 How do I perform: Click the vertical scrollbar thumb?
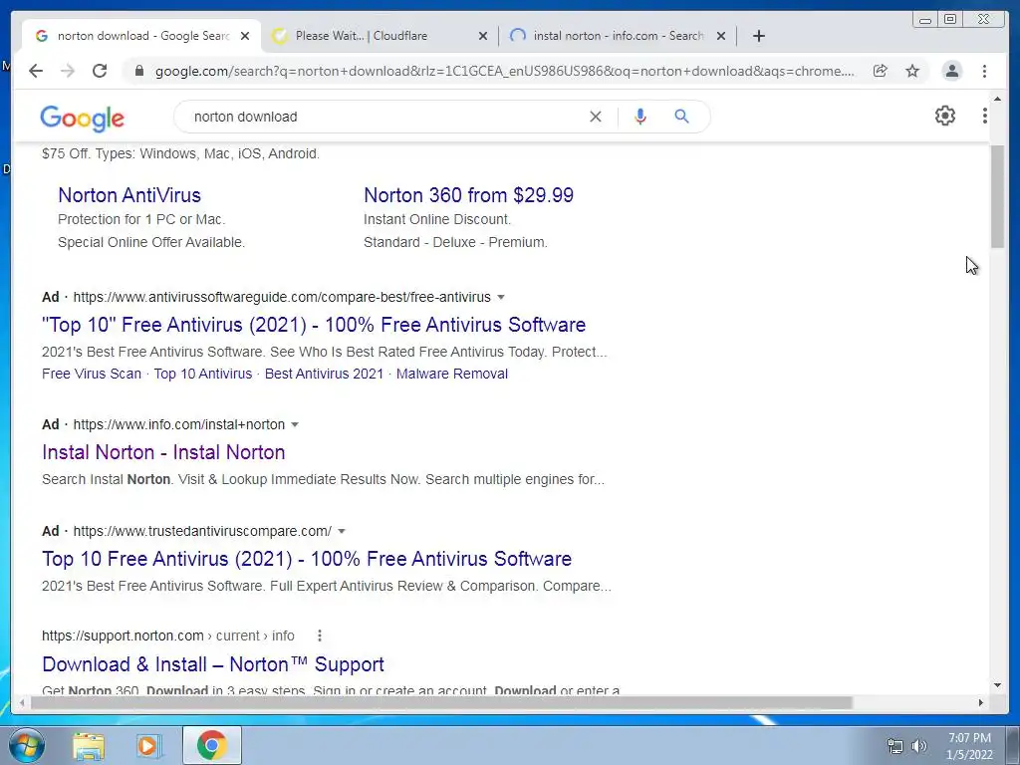(998, 196)
